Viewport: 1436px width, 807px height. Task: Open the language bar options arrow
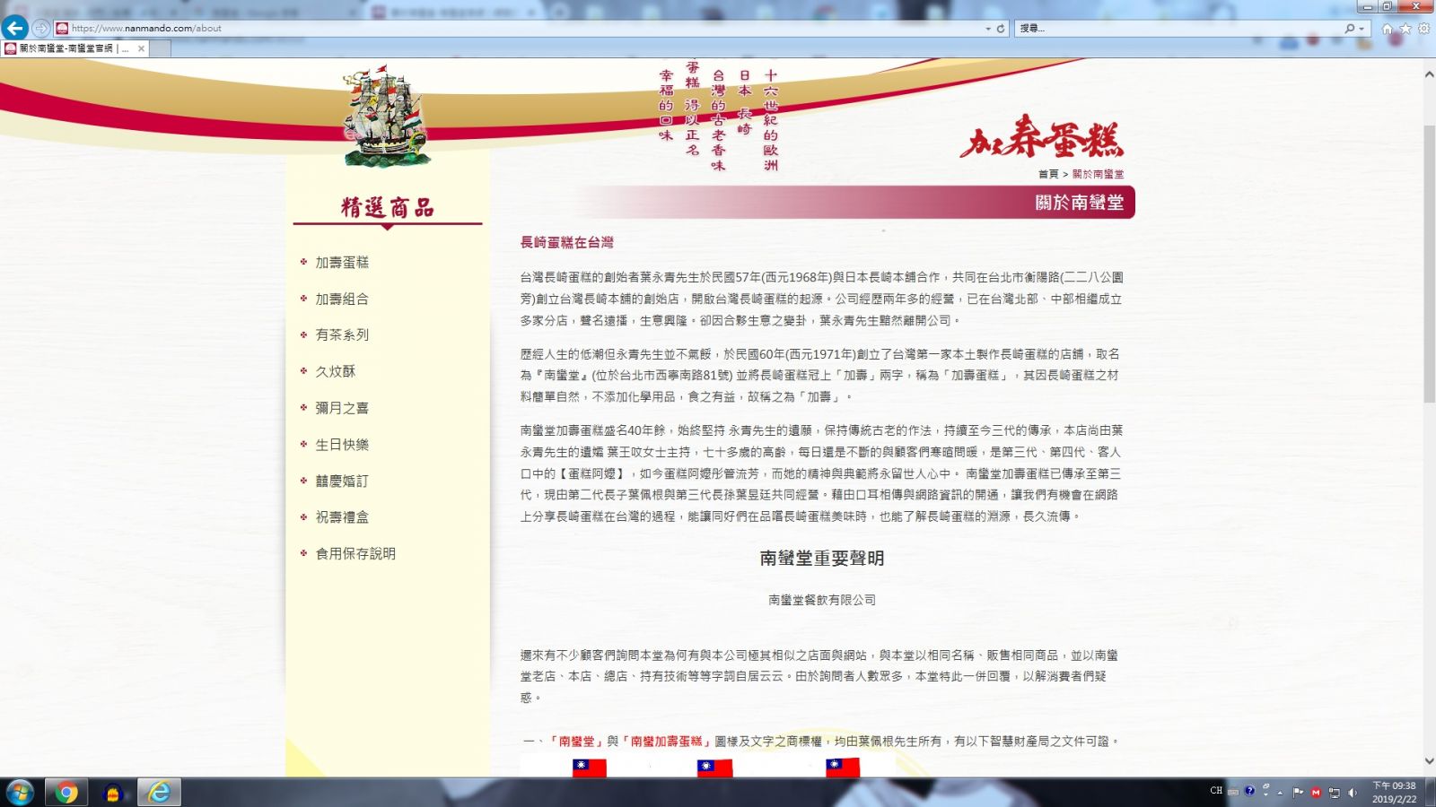click(x=1266, y=795)
